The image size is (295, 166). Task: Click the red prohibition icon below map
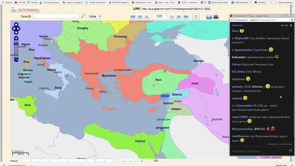pyautogui.click(x=156, y=161)
